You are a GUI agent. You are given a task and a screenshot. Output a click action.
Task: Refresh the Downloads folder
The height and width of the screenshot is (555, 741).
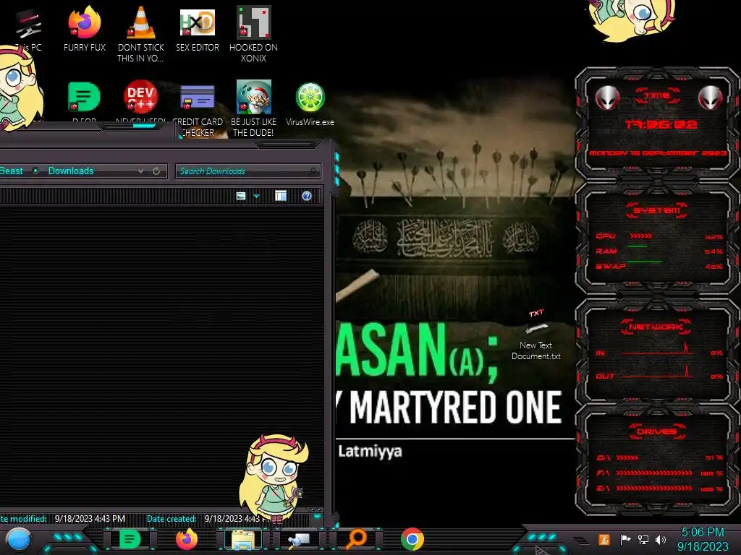coord(156,171)
